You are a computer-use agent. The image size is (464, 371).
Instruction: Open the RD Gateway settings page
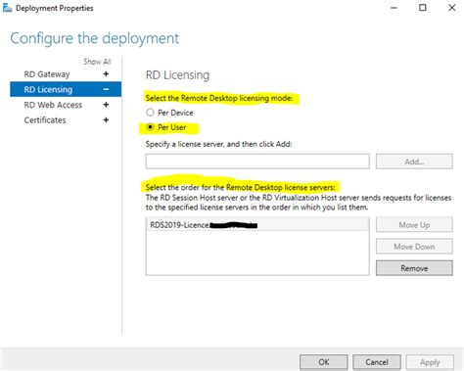click(47, 74)
